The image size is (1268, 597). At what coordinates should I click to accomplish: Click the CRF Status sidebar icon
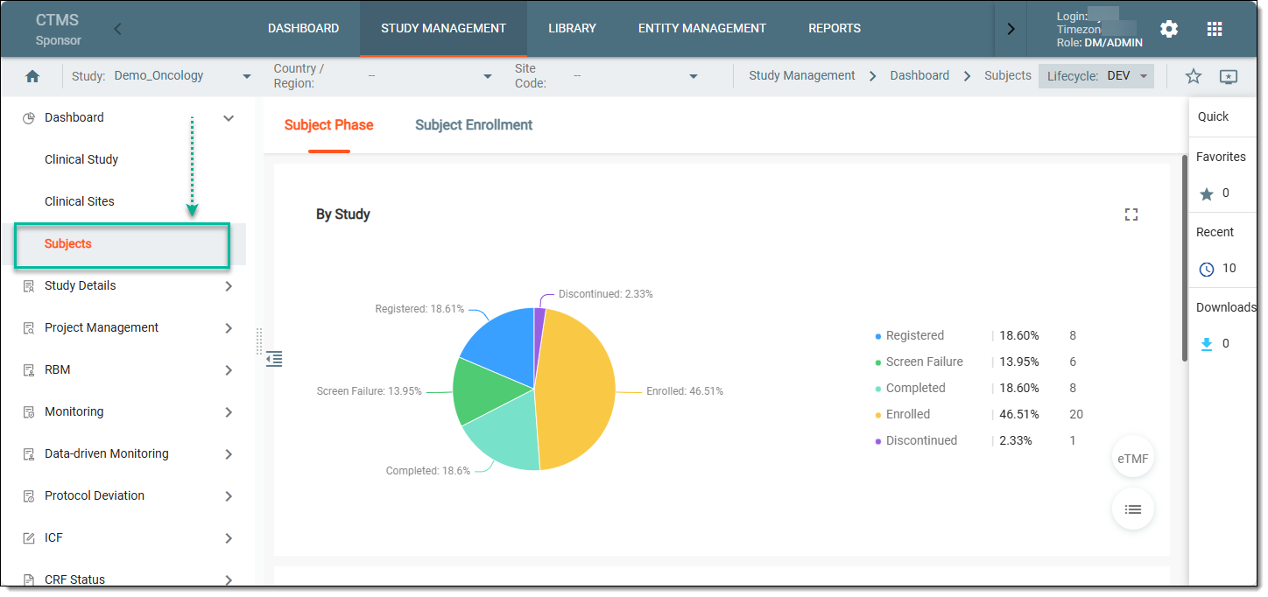(29, 579)
